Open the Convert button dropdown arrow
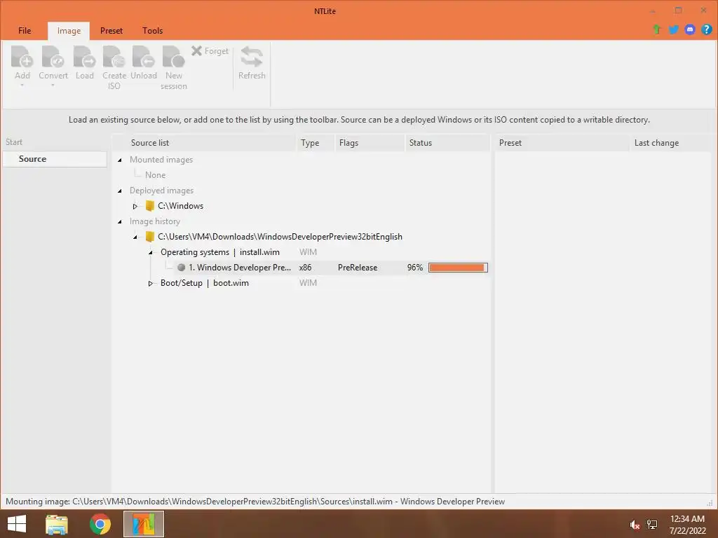The image size is (718, 538). (x=53, y=85)
